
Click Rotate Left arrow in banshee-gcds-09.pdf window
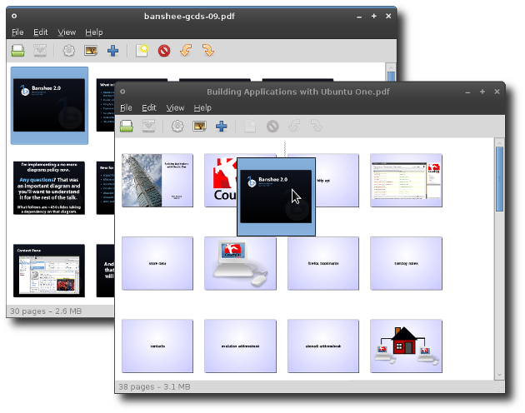click(x=186, y=51)
